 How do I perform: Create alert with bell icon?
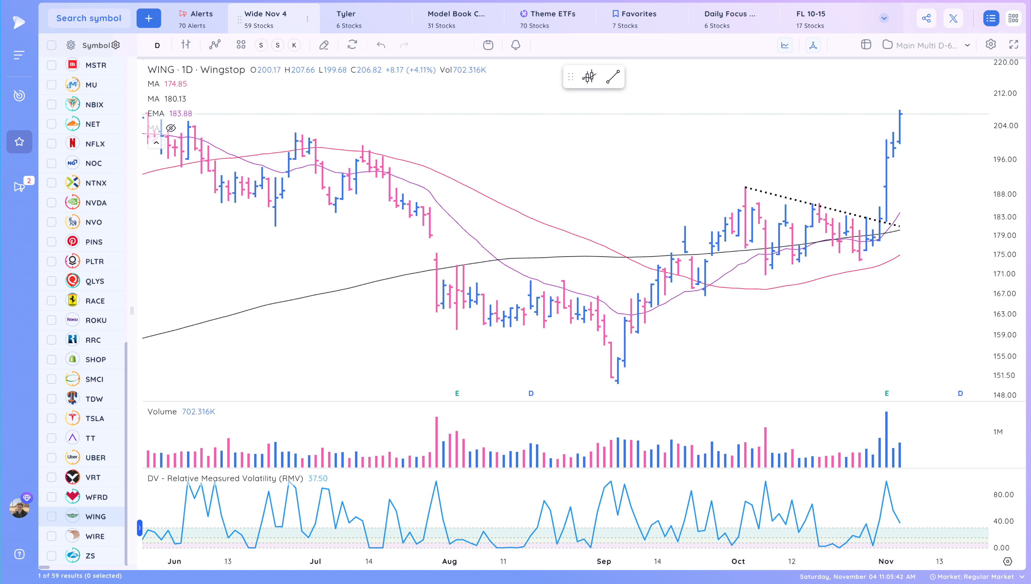click(516, 45)
